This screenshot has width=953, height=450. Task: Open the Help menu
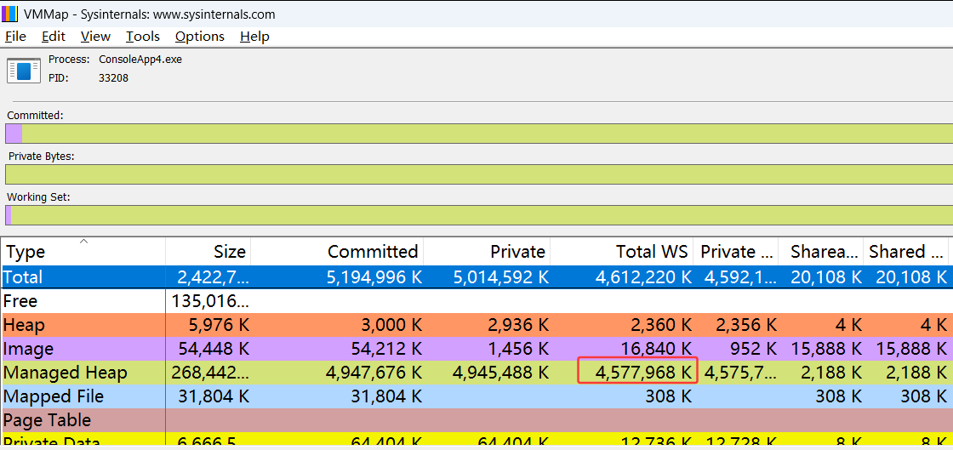tap(254, 37)
